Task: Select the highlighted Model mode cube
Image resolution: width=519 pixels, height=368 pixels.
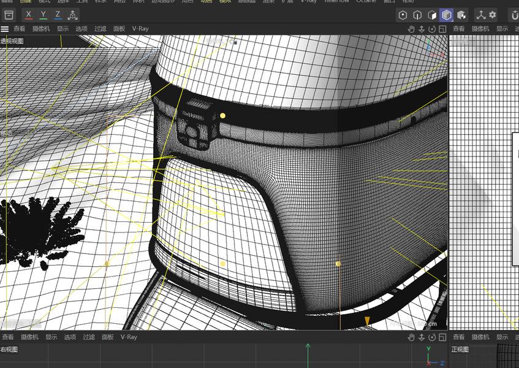Action: (x=447, y=15)
